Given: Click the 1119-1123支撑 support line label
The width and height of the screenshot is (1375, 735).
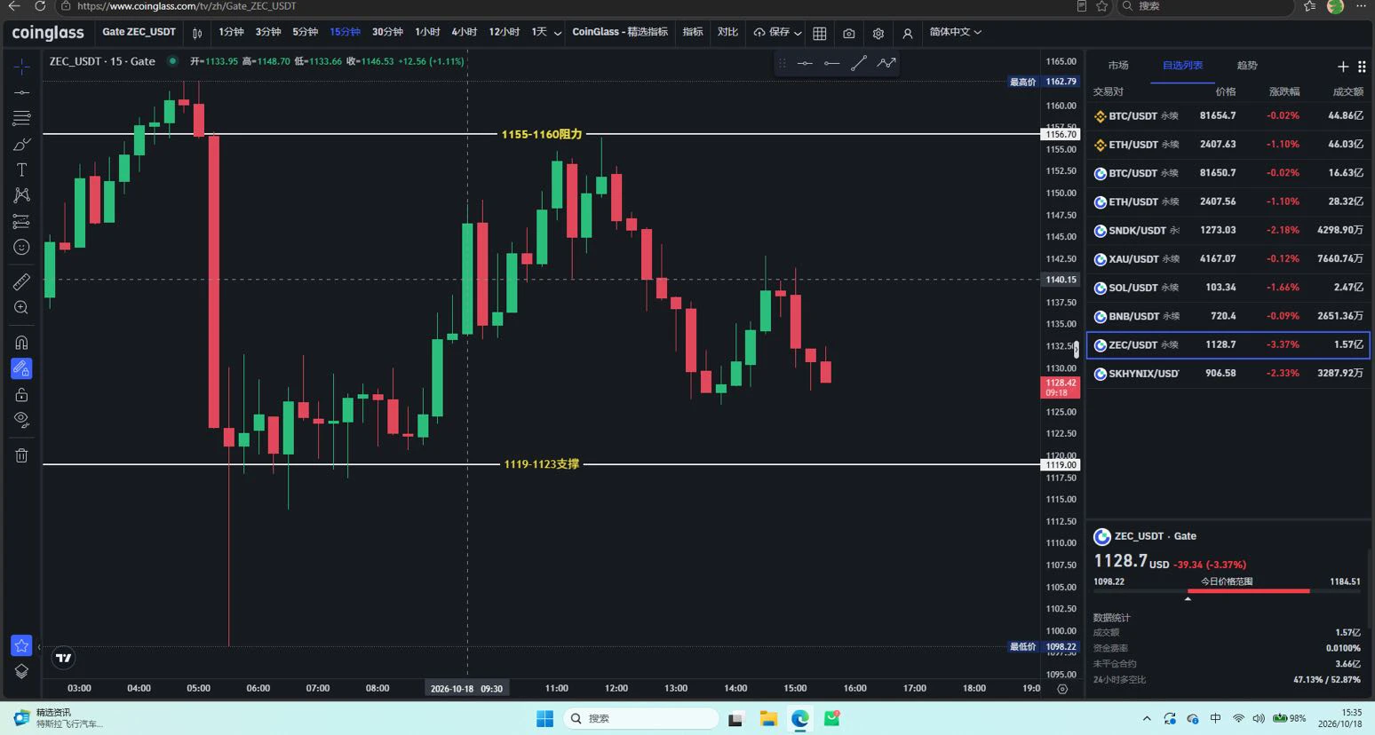Looking at the screenshot, I should (x=542, y=464).
